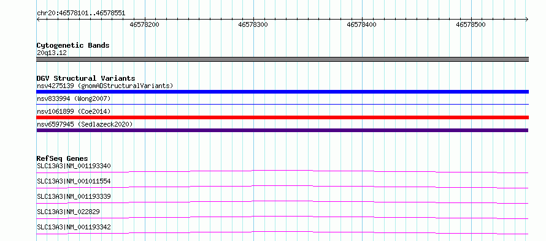Image resolution: width=546 pixels, height=241 pixels.
Task: Select the red nsv1061899 variant bar
Action: pyautogui.click(x=282, y=117)
